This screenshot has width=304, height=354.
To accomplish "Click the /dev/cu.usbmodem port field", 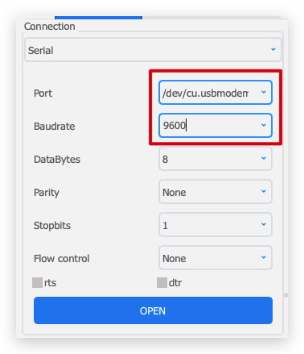I will tap(216, 92).
